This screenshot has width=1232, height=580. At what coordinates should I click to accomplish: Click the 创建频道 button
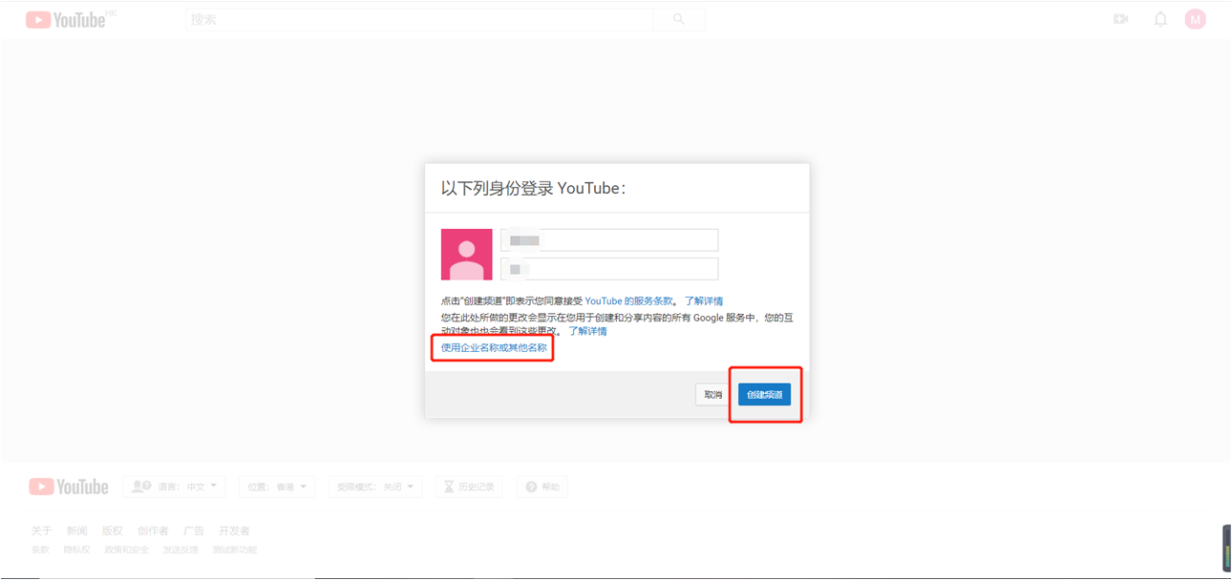[764, 395]
